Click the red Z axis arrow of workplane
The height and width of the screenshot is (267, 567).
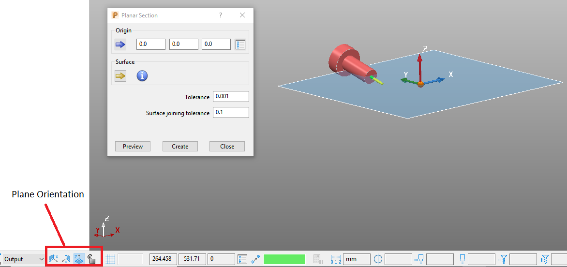(419, 67)
